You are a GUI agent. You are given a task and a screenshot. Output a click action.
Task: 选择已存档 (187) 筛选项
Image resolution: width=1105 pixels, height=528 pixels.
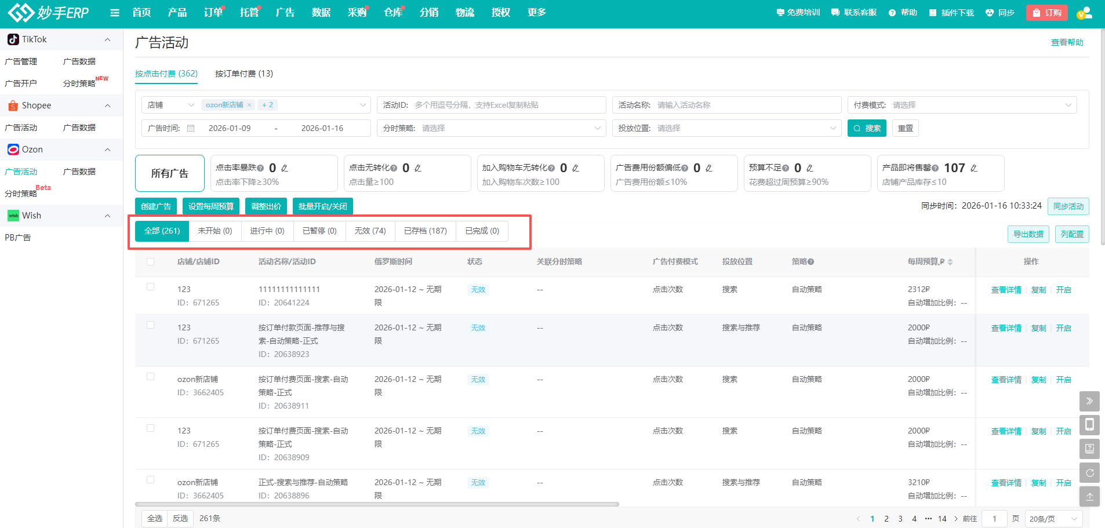425,231
